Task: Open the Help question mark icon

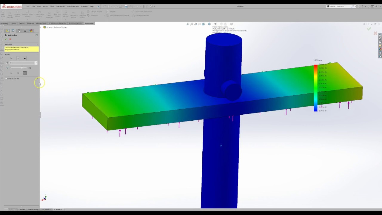Action: coord(363,6)
